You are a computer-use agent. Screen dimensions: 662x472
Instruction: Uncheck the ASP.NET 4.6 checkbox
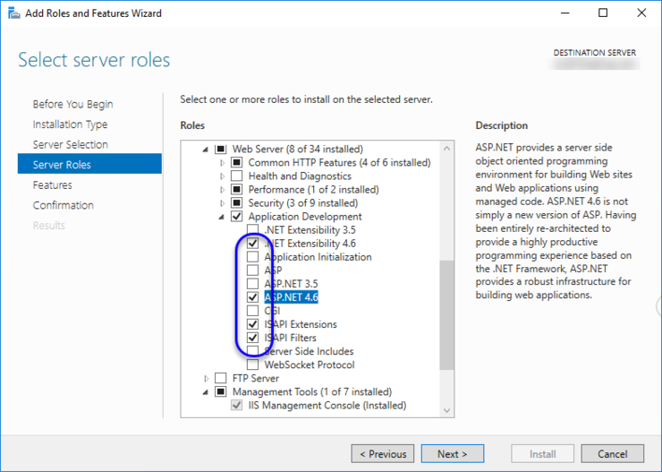coord(252,297)
